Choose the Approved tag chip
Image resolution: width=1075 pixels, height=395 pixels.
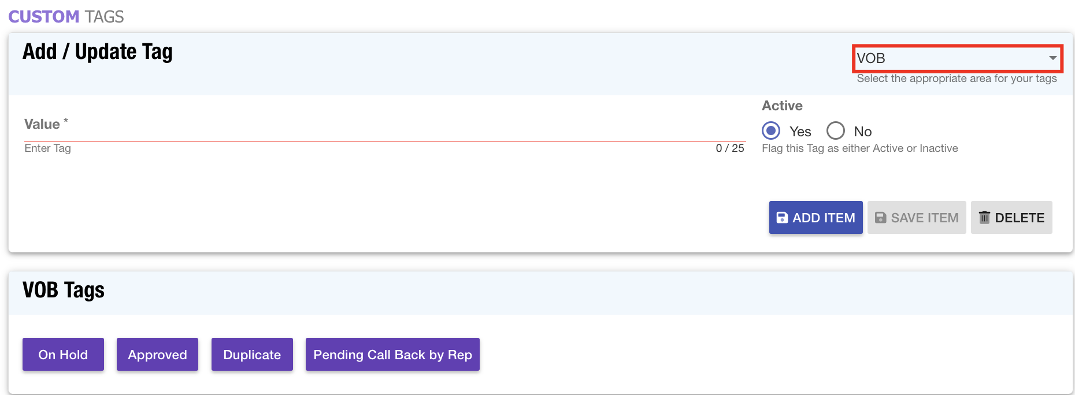click(x=157, y=355)
